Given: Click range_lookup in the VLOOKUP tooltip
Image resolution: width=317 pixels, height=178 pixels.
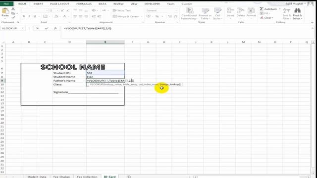Looking at the screenshot, I should tap(170, 85).
